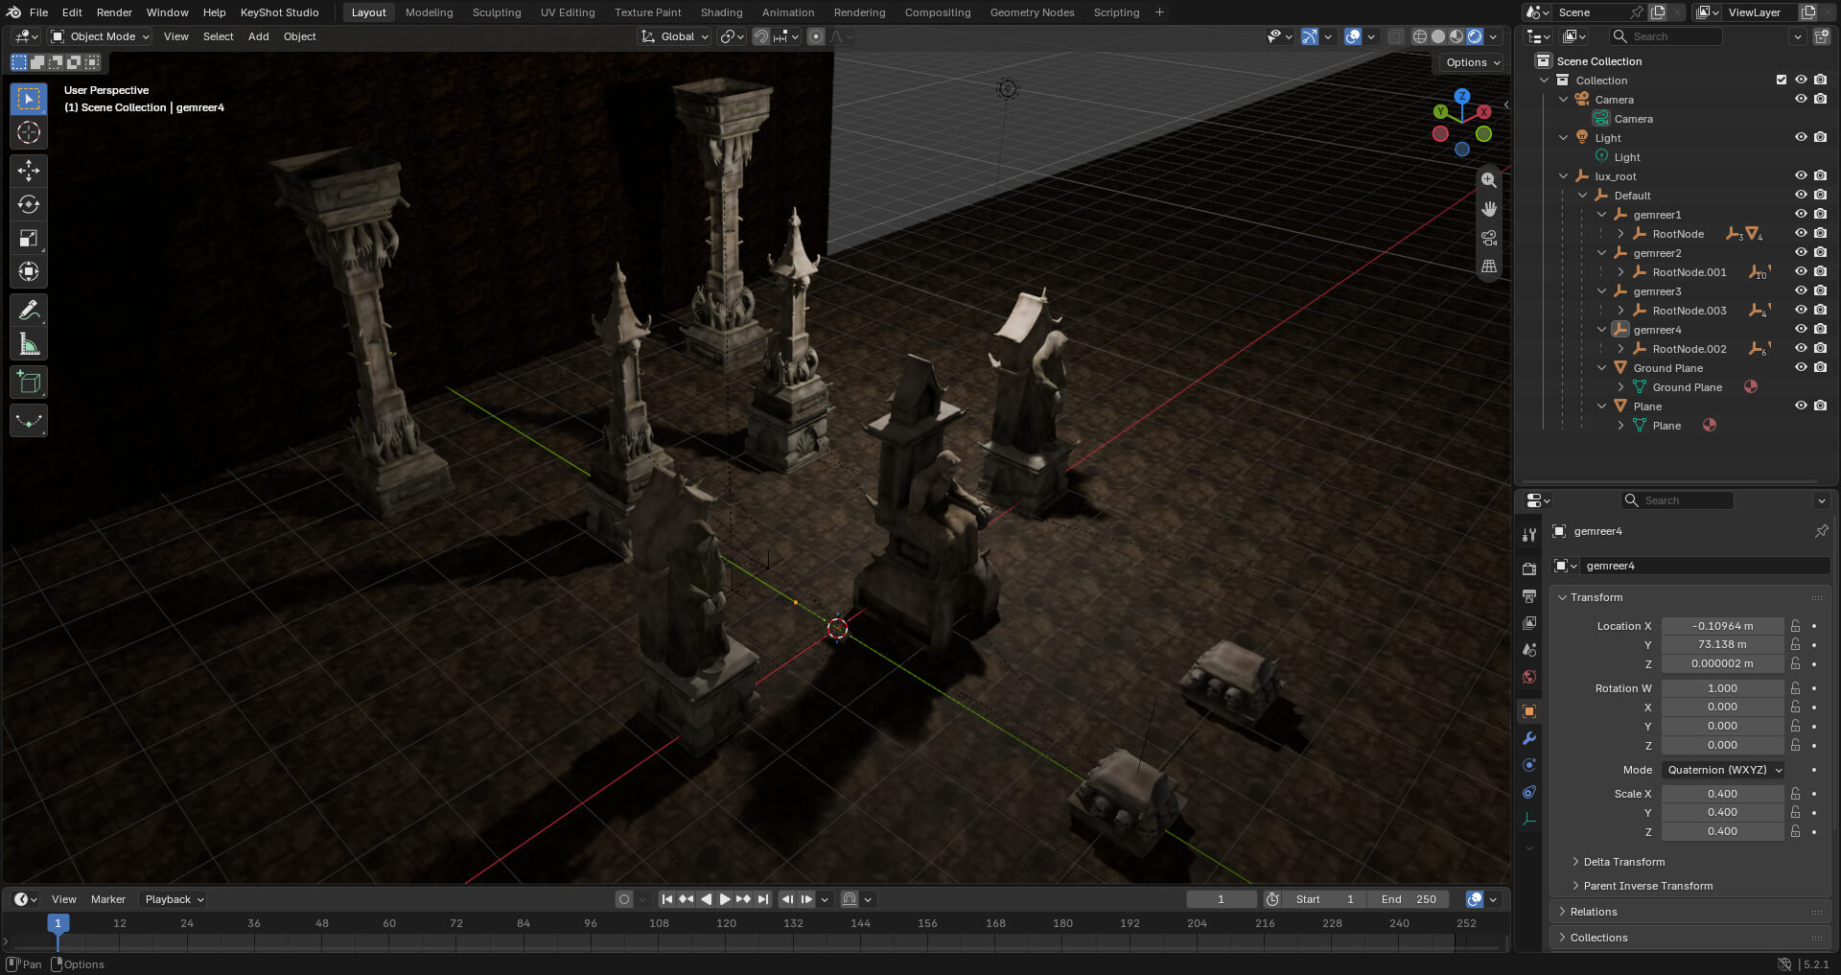Viewport: 1841px width, 975px height.
Task: Open the Render menu
Action: click(114, 12)
